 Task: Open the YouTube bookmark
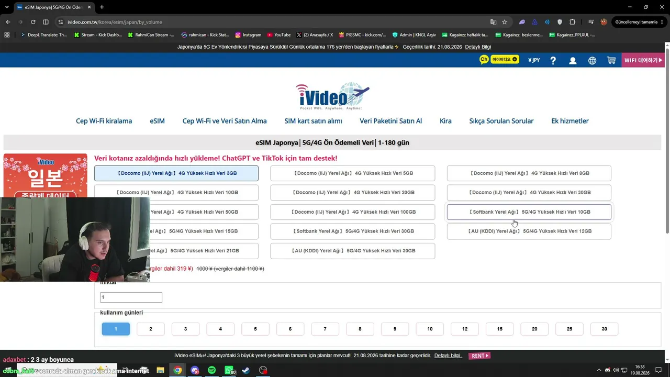tap(279, 35)
